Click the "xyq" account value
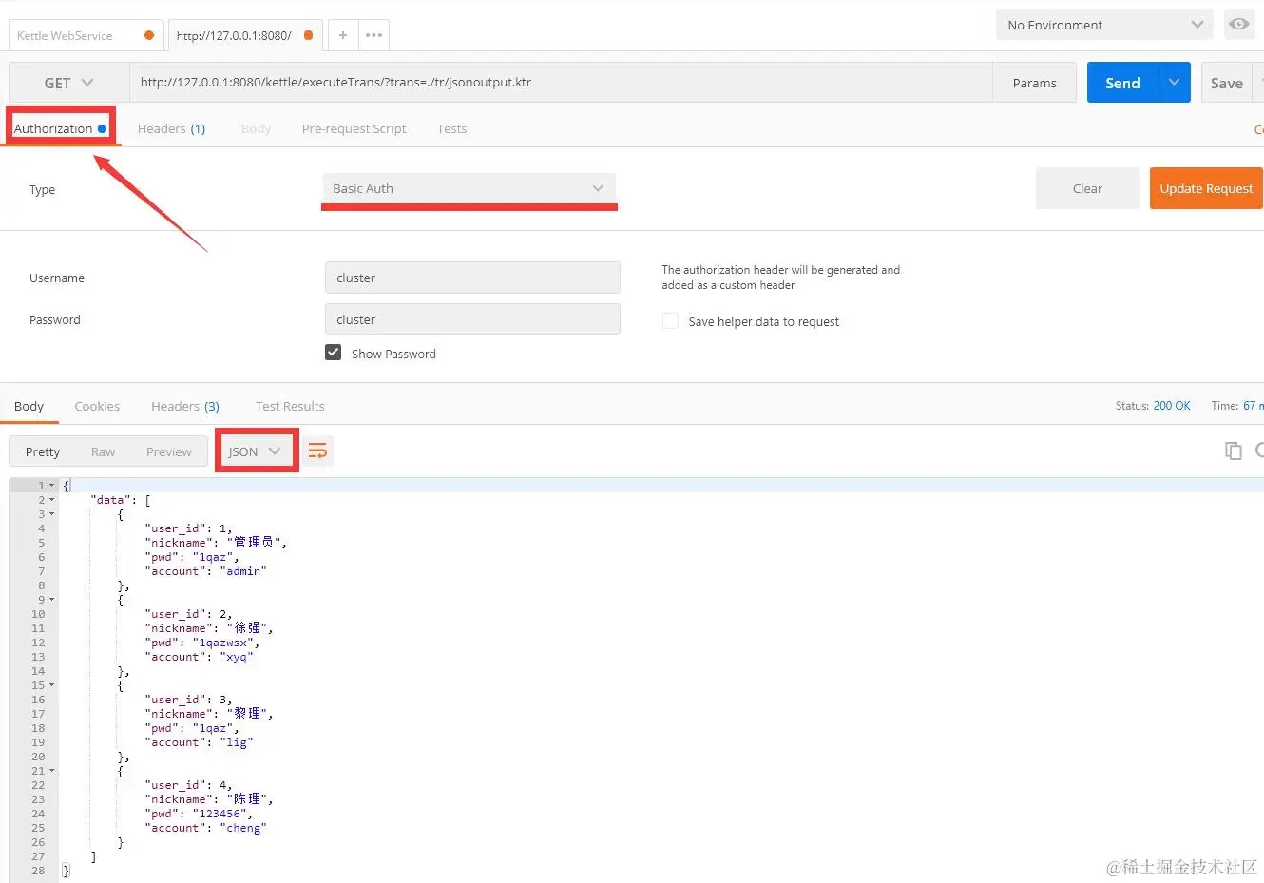The height and width of the screenshot is (883, 1264). tap(237, 657)
